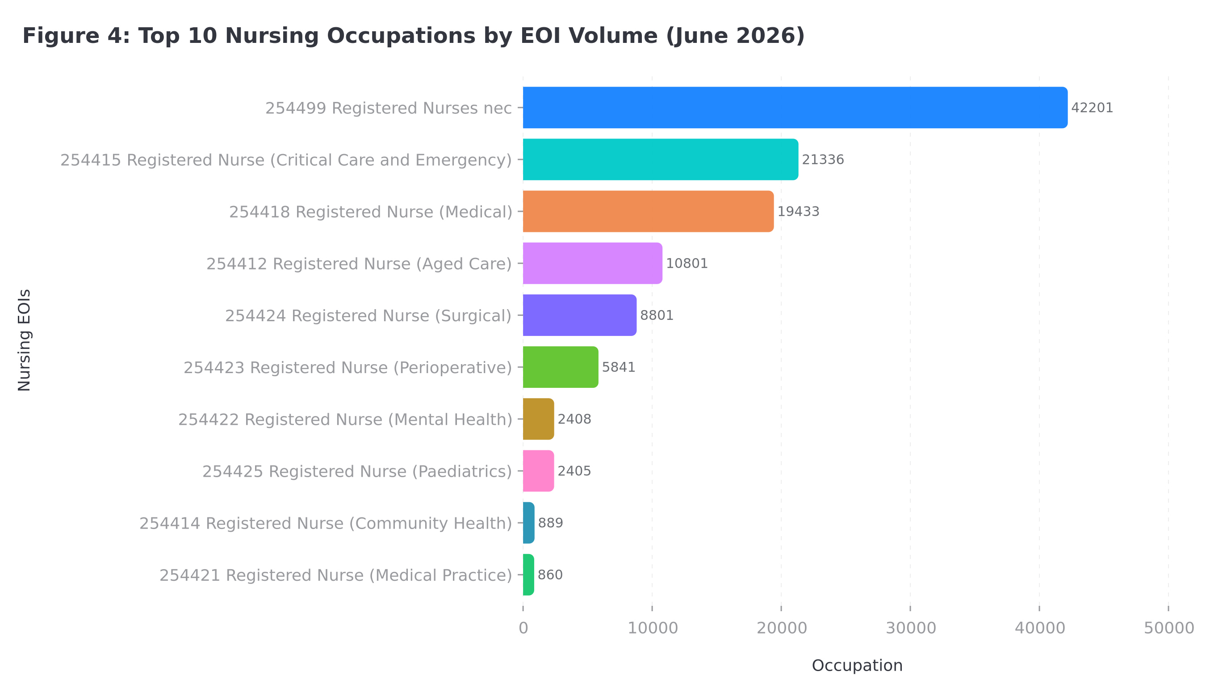This screenshot has height=697, width=1206.
Task: Click the '254415 Registered Nurse (Critical Care and Emergency)' label
Action: pos(286,160)
